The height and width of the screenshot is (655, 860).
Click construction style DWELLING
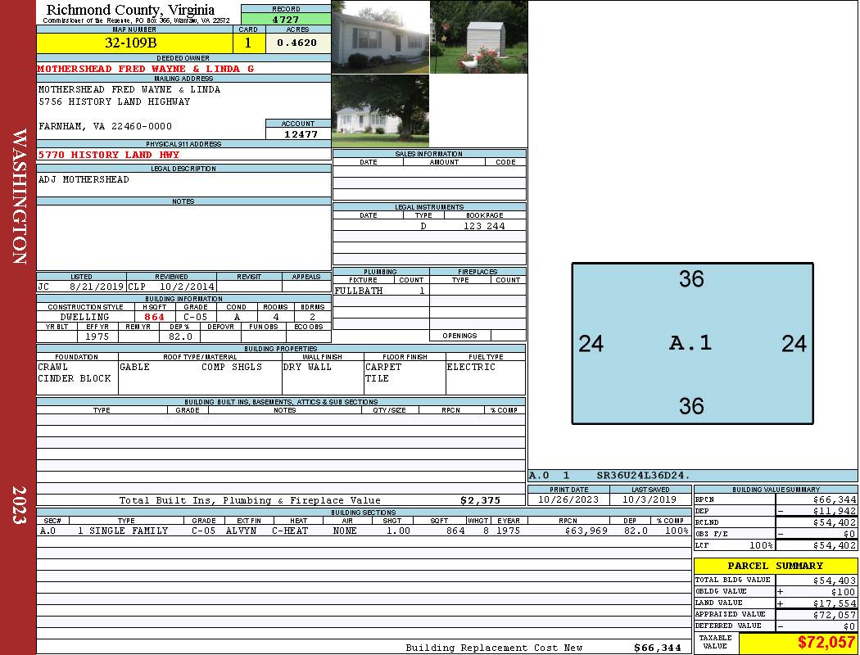click(x=85, y=317)
